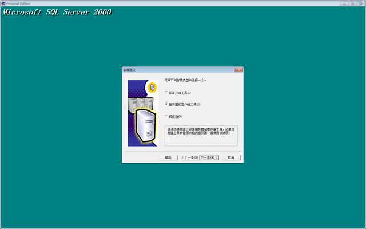Click the "Microsoft SQL Server 2000" heading
The image size is (366, 229).
(57, 12)
